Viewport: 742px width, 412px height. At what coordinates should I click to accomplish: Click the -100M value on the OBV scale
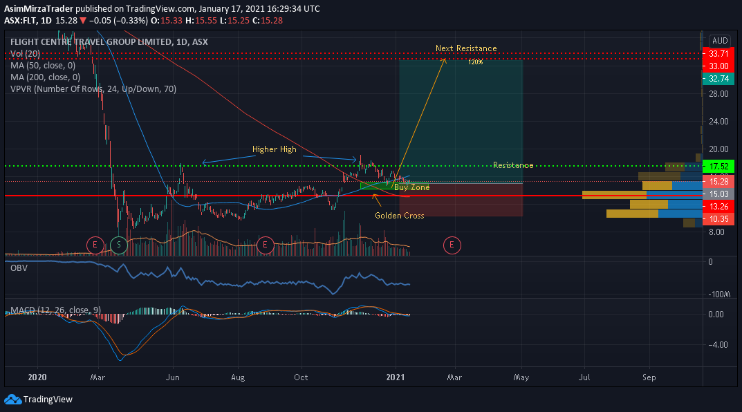pos(719,294)
